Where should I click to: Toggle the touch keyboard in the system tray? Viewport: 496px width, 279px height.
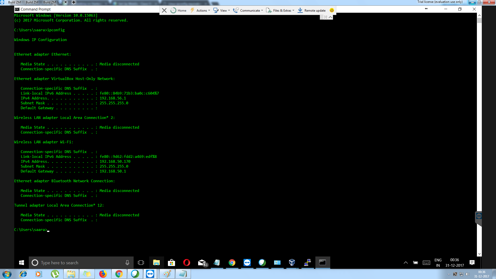point(427,262)
